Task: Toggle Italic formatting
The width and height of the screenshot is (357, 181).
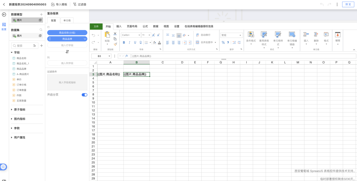Action: coord(129,43)
